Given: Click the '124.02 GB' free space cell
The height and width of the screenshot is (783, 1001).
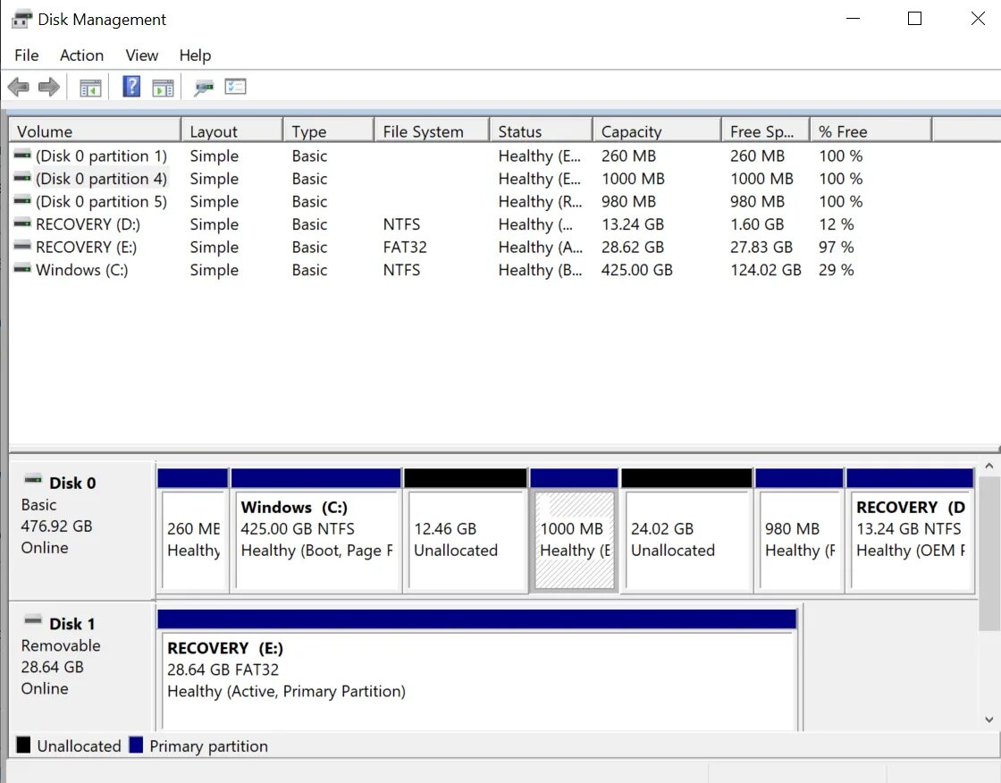Looking at the screenshot, I should pos(765,270).
